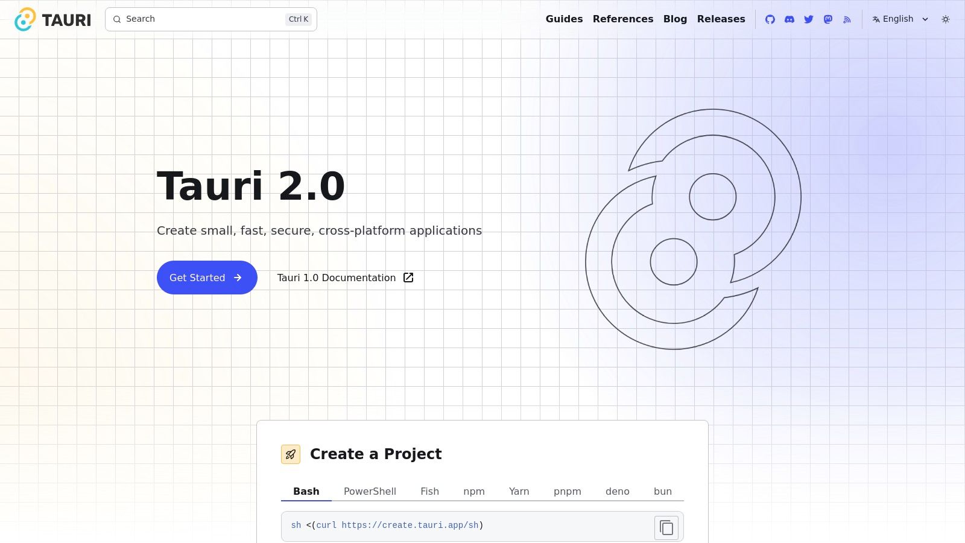Switch to the Fish tab
965x543 pixels.
pyautogui.click(x=429, y=491)
